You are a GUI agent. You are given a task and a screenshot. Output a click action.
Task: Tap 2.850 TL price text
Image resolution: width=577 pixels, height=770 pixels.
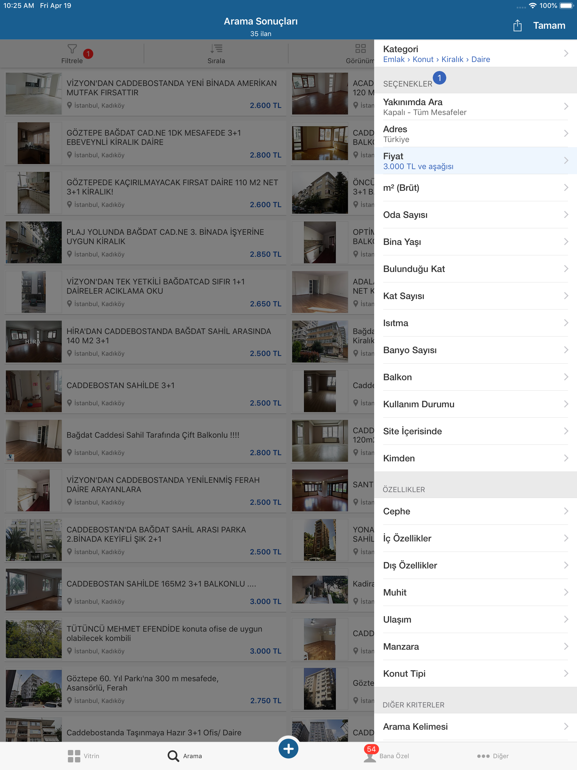(265, 255)
